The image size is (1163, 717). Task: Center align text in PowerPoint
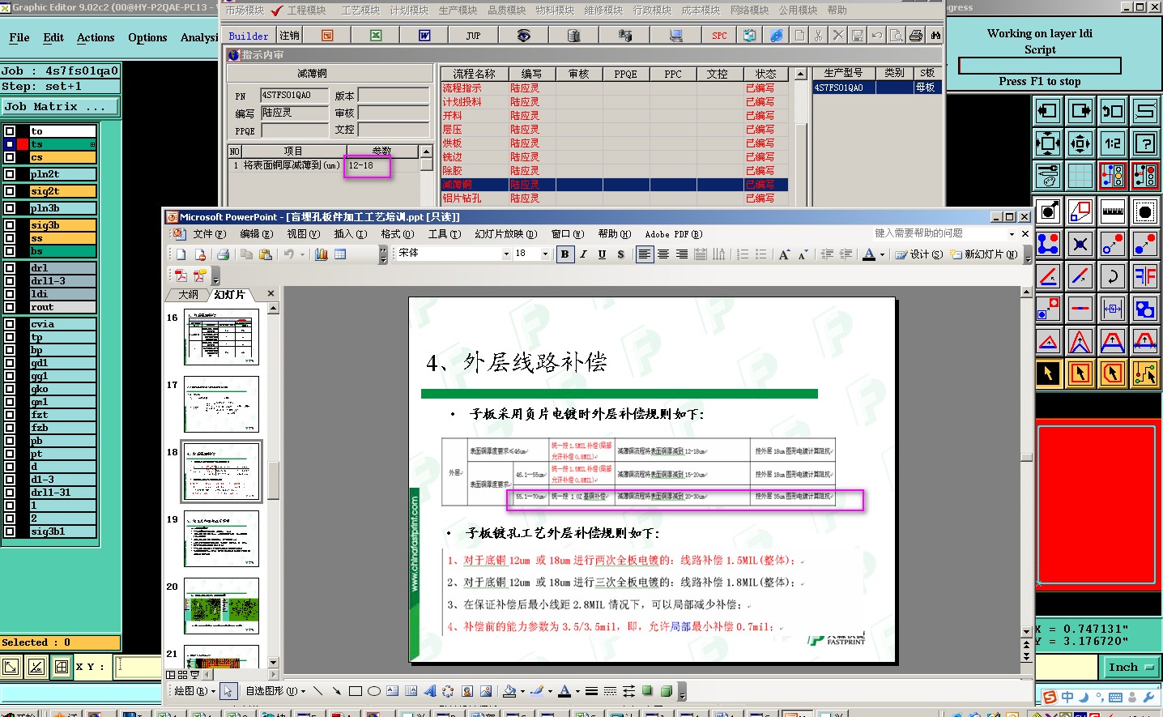point(663,254)
